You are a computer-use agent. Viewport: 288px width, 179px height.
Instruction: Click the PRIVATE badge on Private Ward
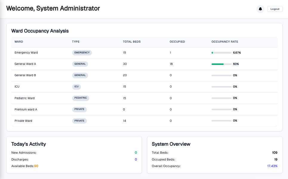point(79,121)
